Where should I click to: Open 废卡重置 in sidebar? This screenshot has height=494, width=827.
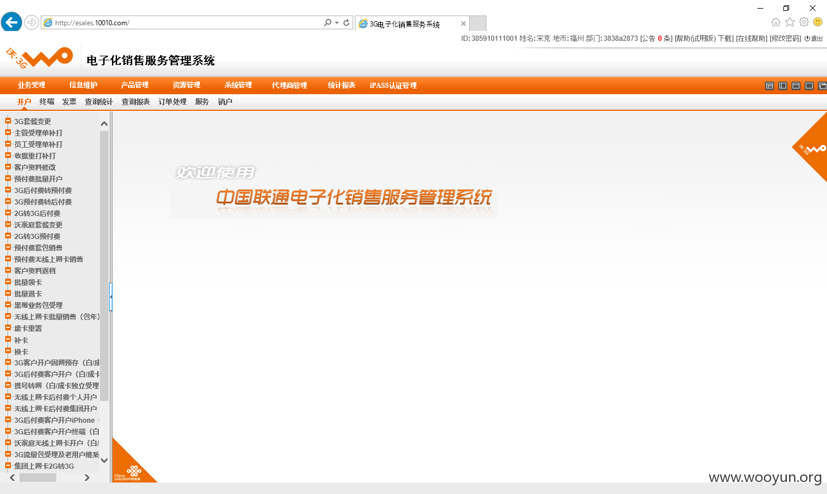tap(28, 328)
